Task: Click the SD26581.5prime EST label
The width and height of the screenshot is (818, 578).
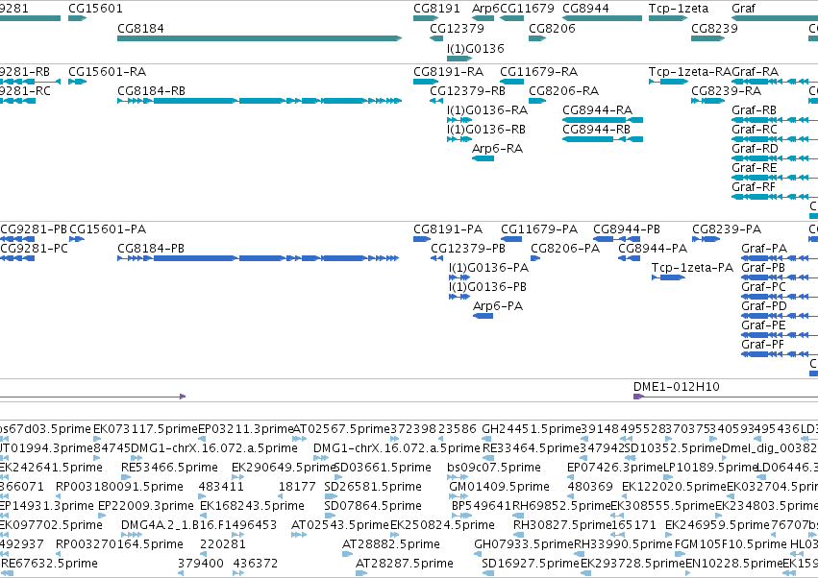Action: click(373, 486)
